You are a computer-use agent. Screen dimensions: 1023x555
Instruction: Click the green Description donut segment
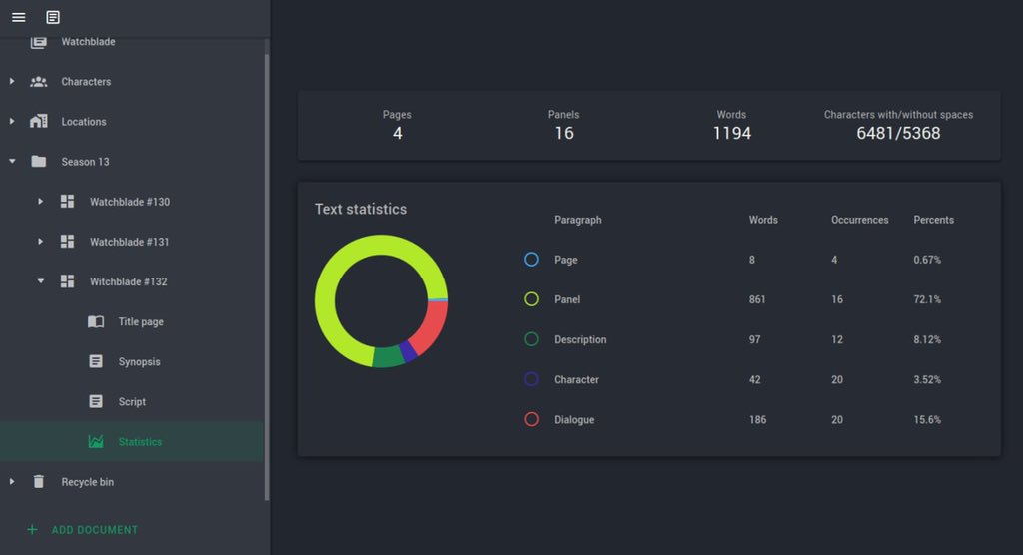click(388, 356)
